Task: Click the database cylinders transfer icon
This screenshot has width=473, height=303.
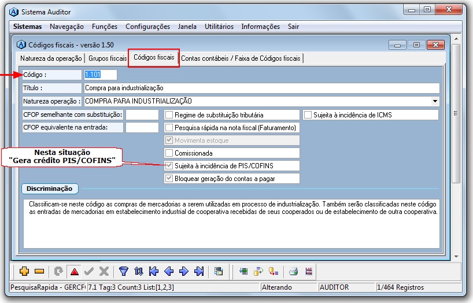Action: tap(258, 271)
